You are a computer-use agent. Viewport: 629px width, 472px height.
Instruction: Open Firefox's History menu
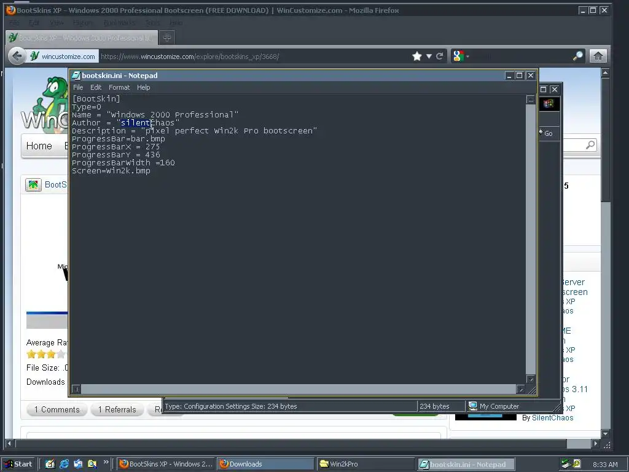pyautogui.click(x=82, y=23)
